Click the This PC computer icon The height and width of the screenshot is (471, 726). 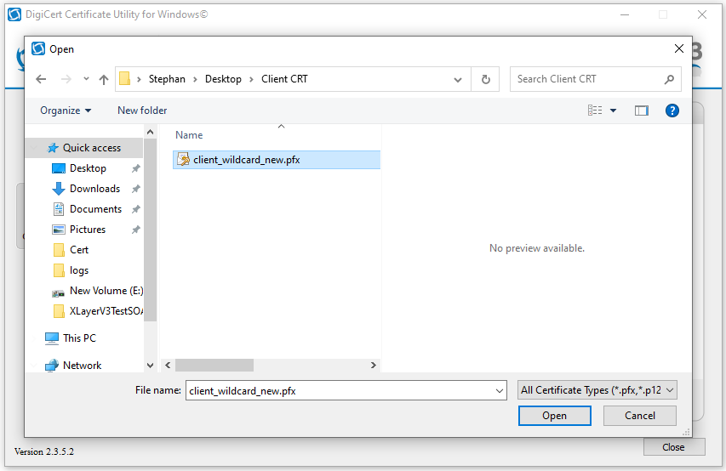click(x=52, y=338)
